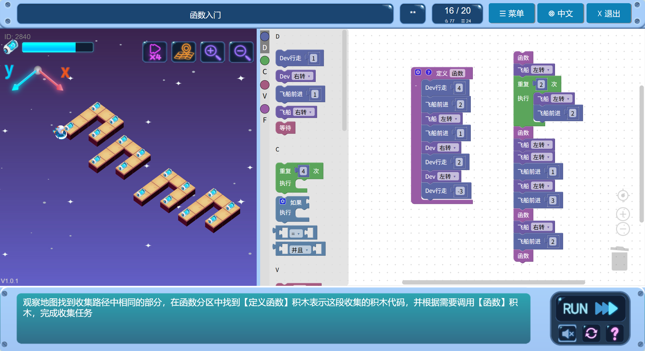Click the x4 speed playback icon

(155, 52)
